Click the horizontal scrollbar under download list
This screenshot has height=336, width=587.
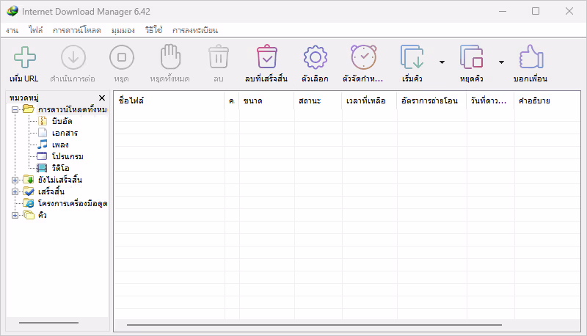314,324
